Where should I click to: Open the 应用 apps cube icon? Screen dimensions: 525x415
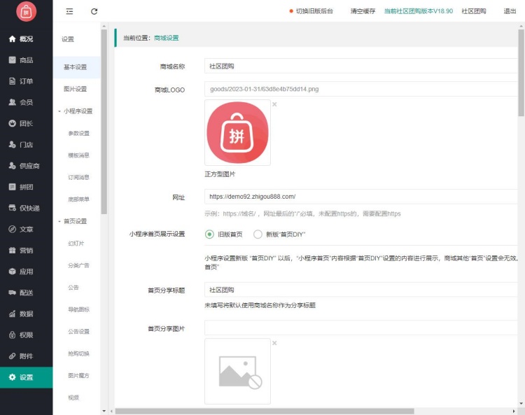(x=12, y=271)
